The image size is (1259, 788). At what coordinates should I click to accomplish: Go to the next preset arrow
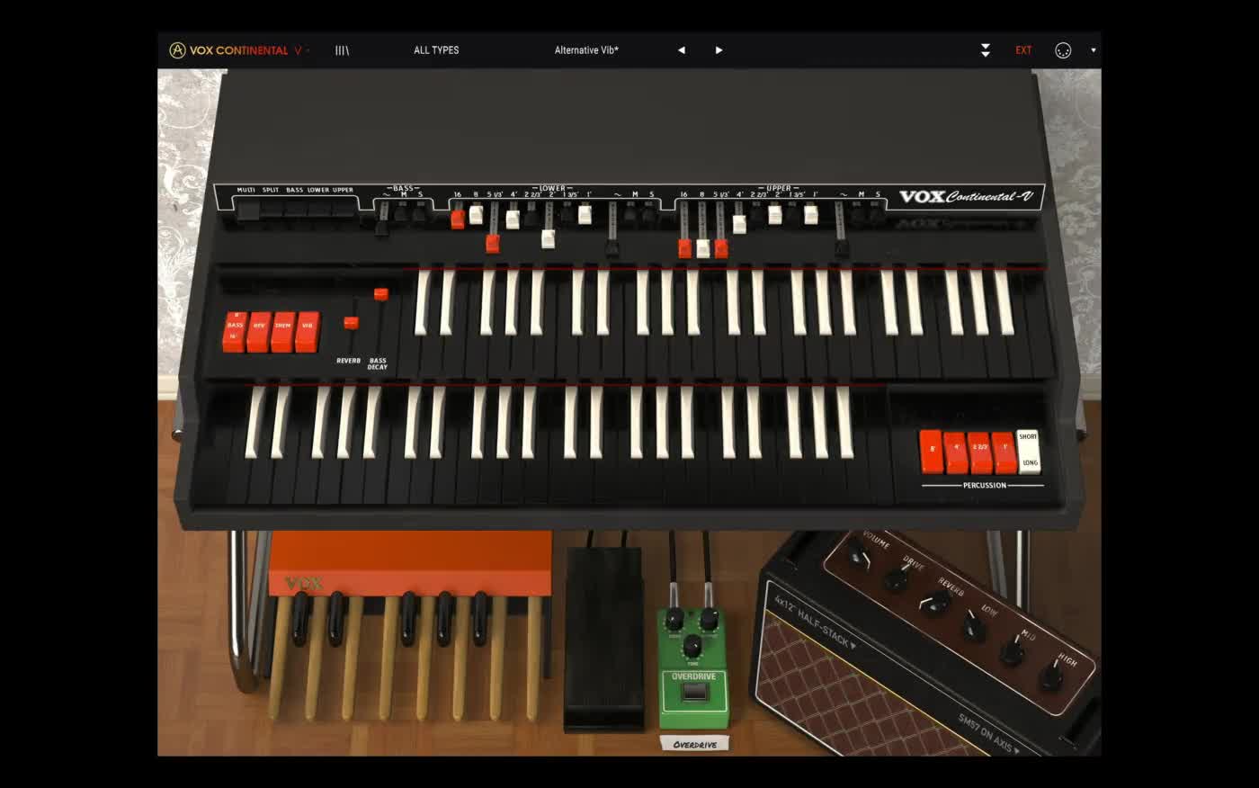pos(719,50)
